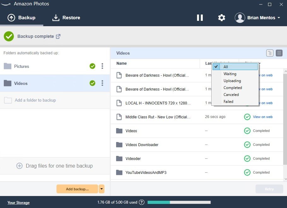Click the storage usage help icon

pyautogui.click(x=142, y=202)
